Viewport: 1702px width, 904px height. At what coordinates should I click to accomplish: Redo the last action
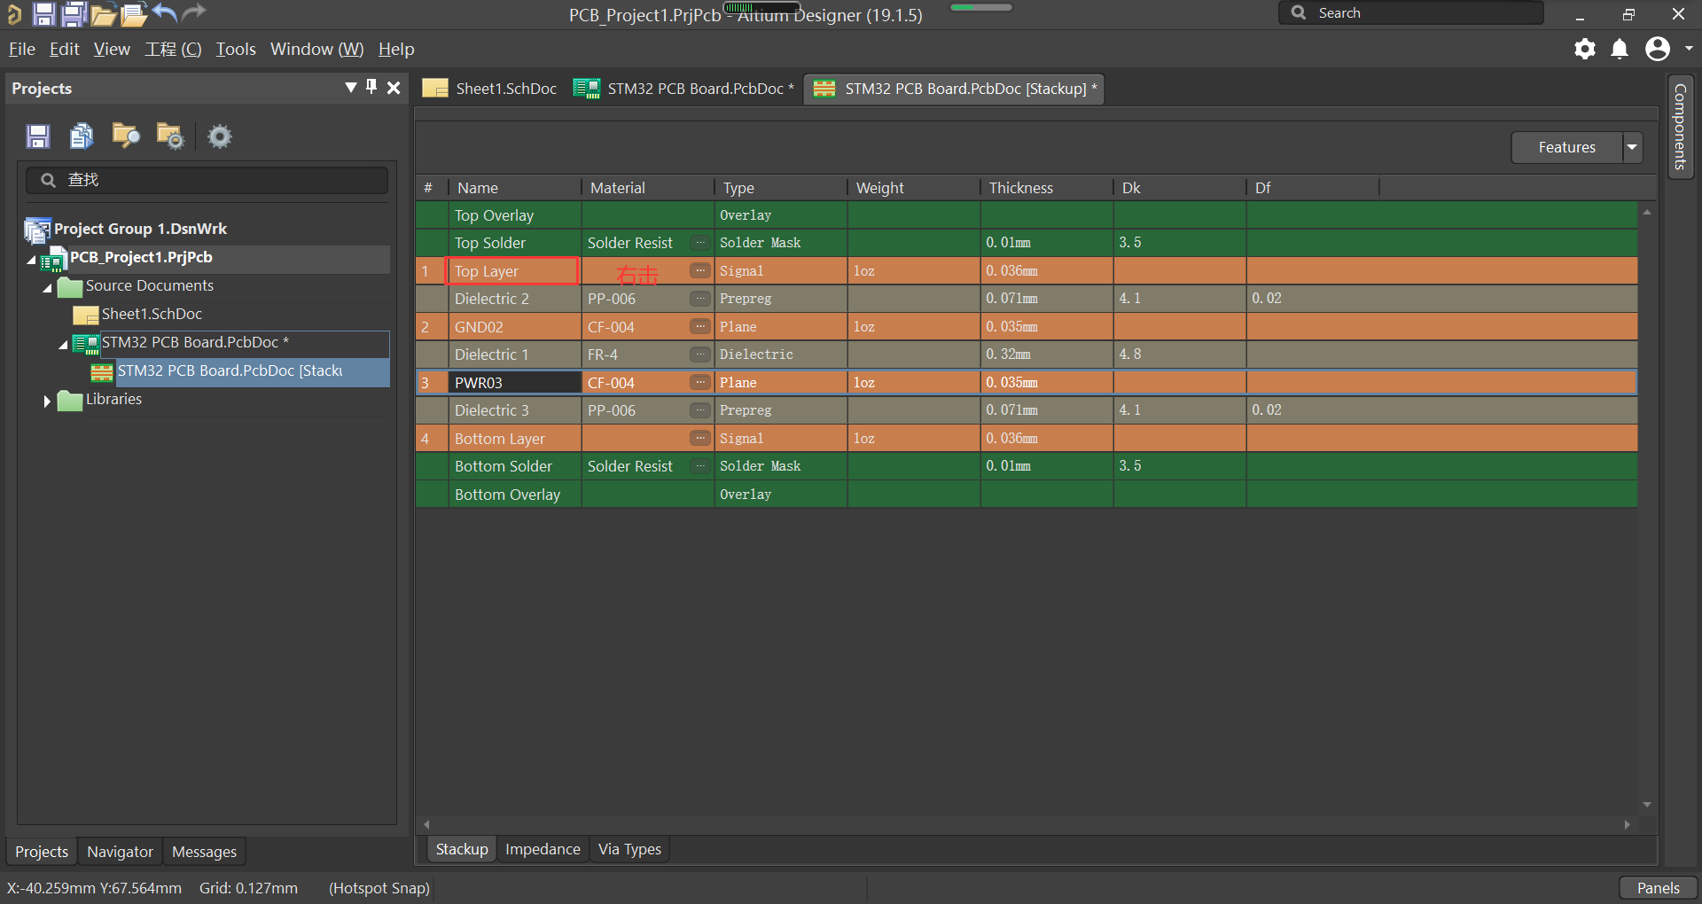click(x=193, y=12)
